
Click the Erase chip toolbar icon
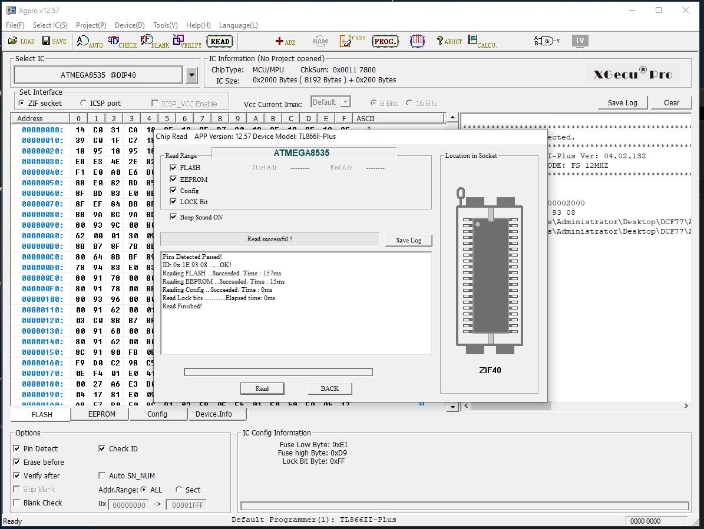tap(352, 41)
